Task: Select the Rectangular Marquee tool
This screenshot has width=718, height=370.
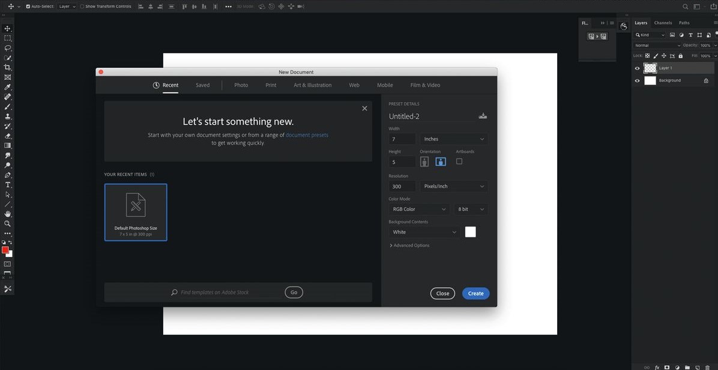Action: coord(7,38)
